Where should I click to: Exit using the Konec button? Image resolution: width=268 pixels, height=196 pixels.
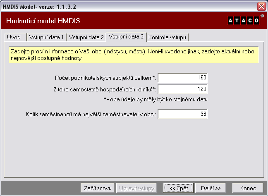[x=248, y=188]
